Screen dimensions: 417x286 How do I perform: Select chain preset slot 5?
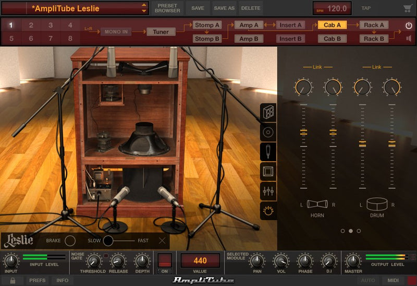point(11,38)
